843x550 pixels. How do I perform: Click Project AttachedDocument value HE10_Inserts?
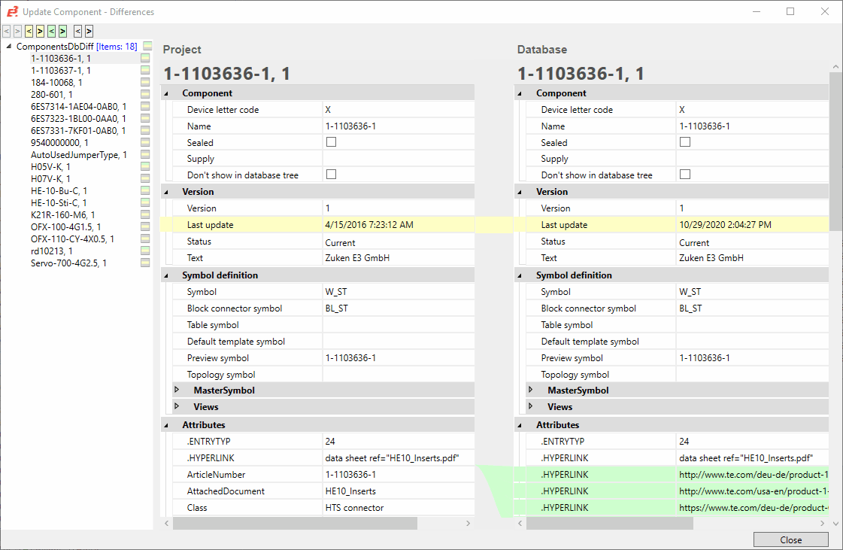point(350,491)
